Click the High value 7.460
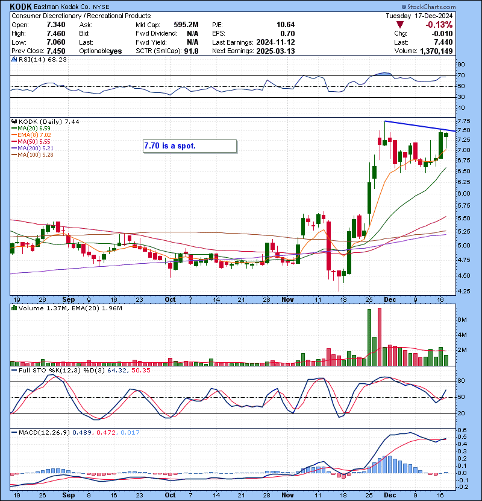 click(56, 34)
